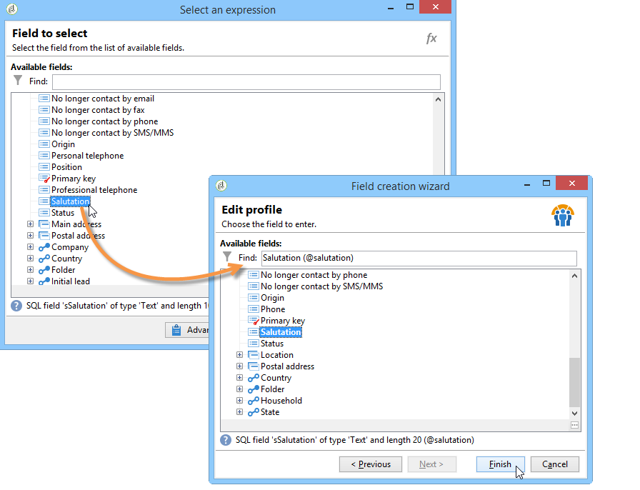The width and height of the screenshot is (640, 490).
Task: Select 'No longer contact by fax' field
Action: [98, 110]
